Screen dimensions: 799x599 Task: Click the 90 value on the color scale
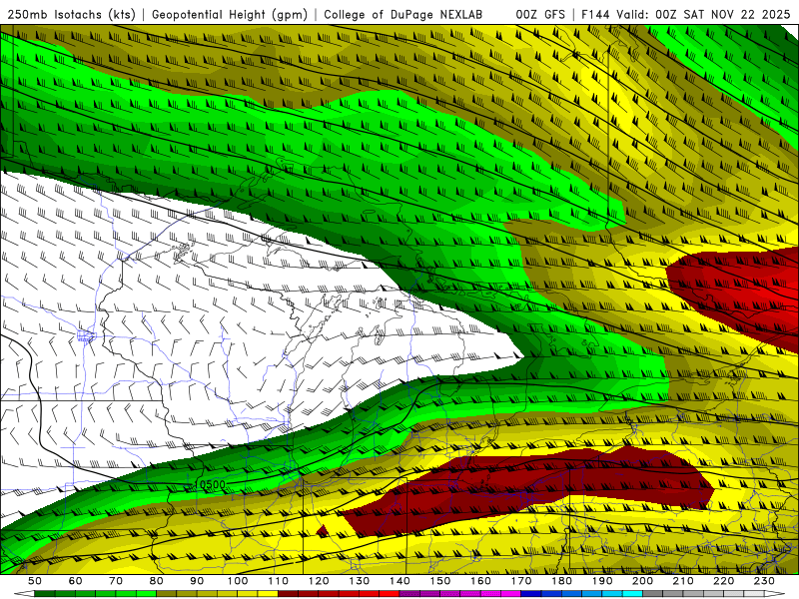click(x=197, y=581)
